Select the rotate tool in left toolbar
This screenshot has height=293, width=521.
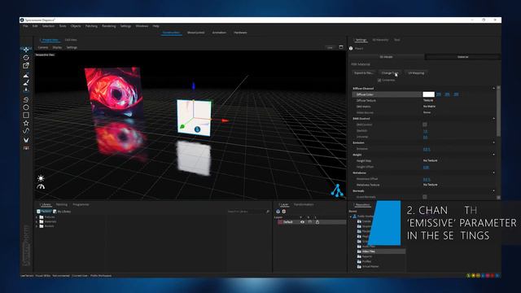[x=26, y=58]
